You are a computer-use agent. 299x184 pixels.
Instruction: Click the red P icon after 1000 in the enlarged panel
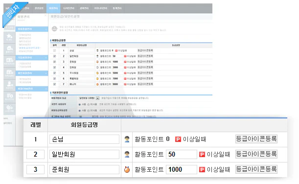[202, 169]
